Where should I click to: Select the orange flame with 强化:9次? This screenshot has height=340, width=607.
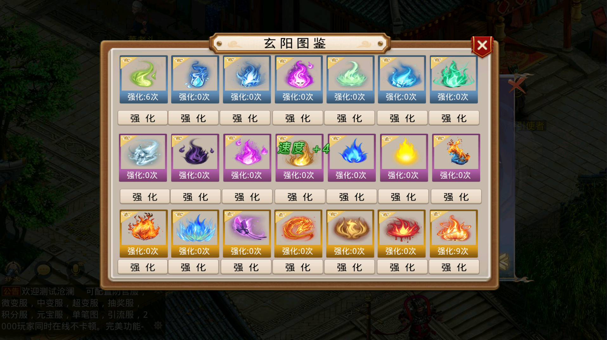(x=454, y=234)
